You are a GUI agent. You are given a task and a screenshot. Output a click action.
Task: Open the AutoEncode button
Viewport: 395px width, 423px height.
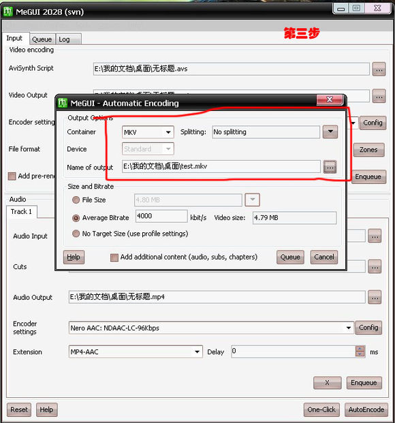(x=366, y=409)
